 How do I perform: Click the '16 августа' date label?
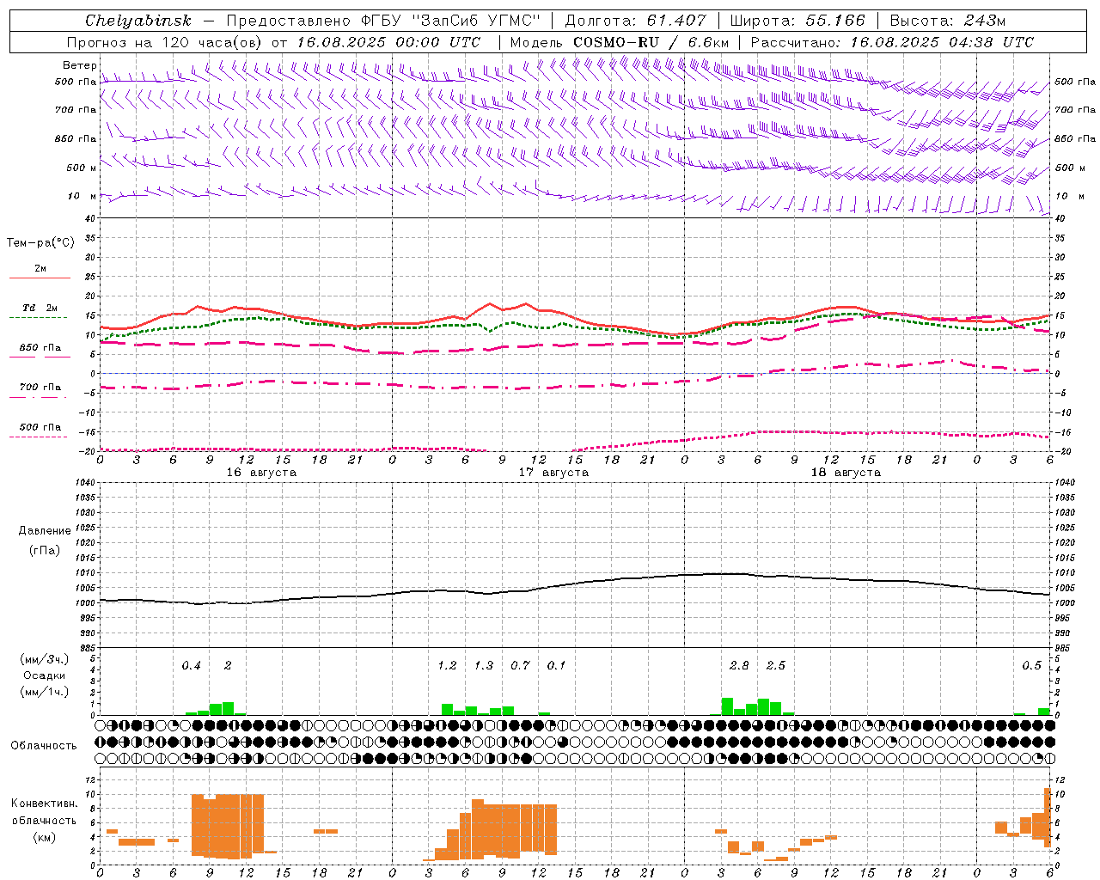pyautogui.click(x=261, y=473)
